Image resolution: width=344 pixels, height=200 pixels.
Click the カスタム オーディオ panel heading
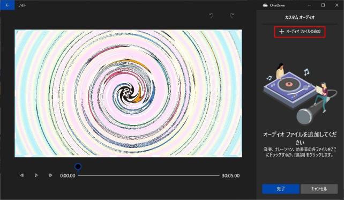coord(300,17)
